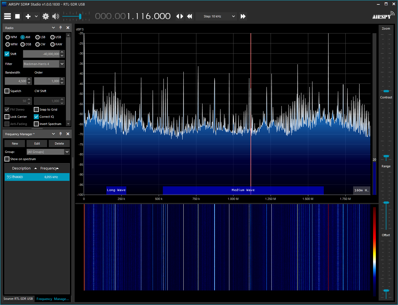The height and width of the screenshot is (305, 398).
Task: Select NFM demodulation mode
Action: click(x=11, y=37)
